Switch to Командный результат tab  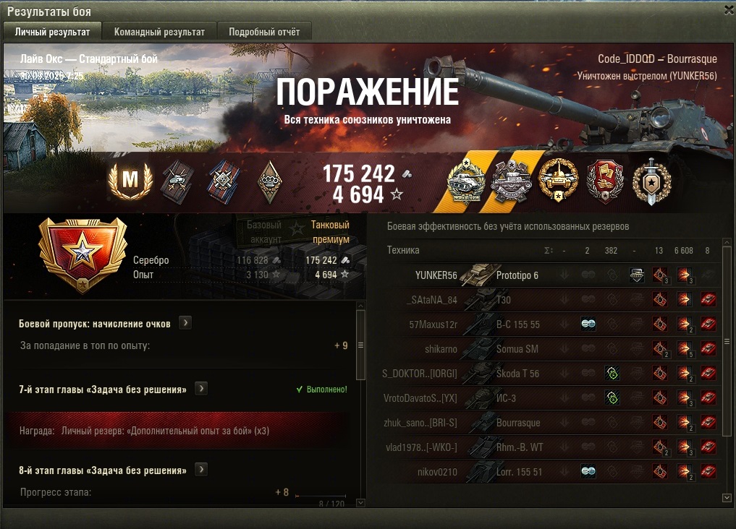click(x=160, y=32)
